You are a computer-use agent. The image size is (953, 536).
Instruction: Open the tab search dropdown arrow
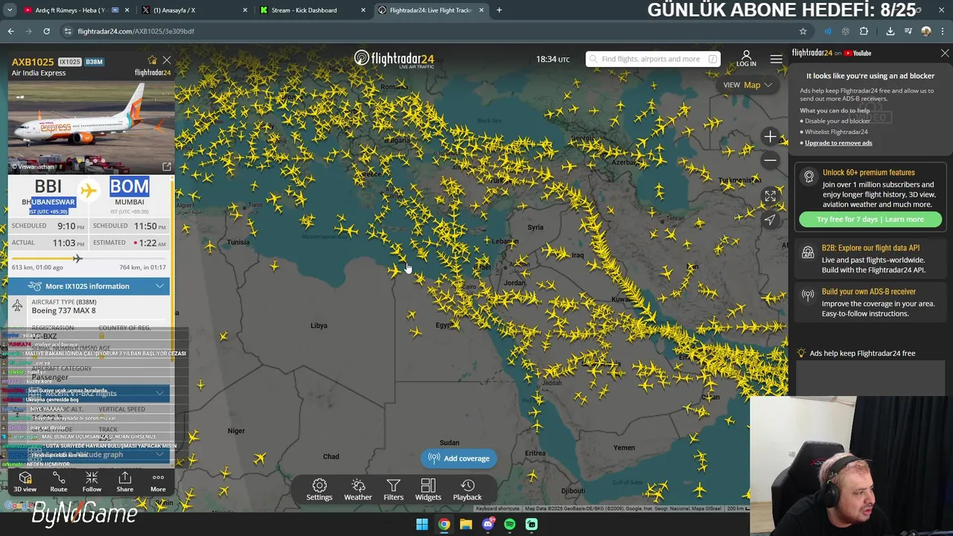click(x=10, y=10)
